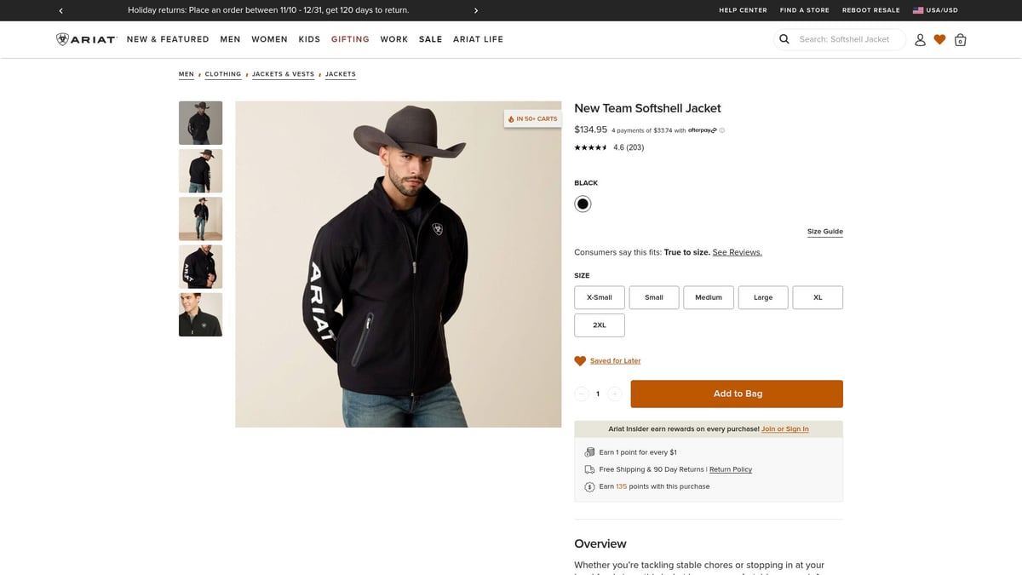Select the Black color swatch
The height and width of the screenshot is (575, 1022).
[583, 203]
